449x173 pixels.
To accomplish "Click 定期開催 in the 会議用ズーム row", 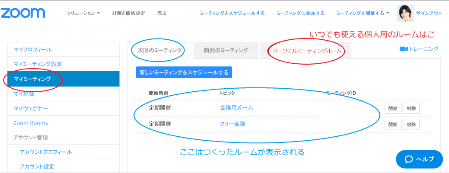I will coord(160,108).
